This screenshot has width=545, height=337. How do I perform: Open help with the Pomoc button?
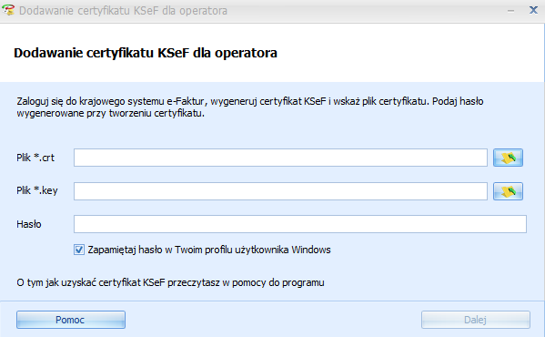click(x=71, y=320)
